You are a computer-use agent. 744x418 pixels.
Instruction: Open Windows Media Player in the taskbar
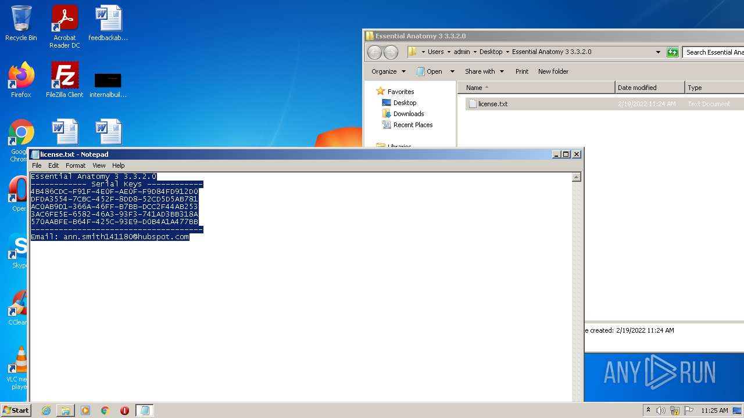click(x=85, y=410)
